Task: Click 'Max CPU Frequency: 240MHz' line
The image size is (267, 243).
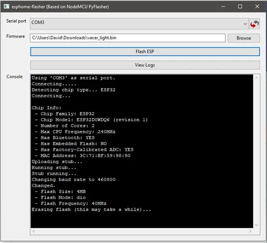Action: [x=75, y=132]
